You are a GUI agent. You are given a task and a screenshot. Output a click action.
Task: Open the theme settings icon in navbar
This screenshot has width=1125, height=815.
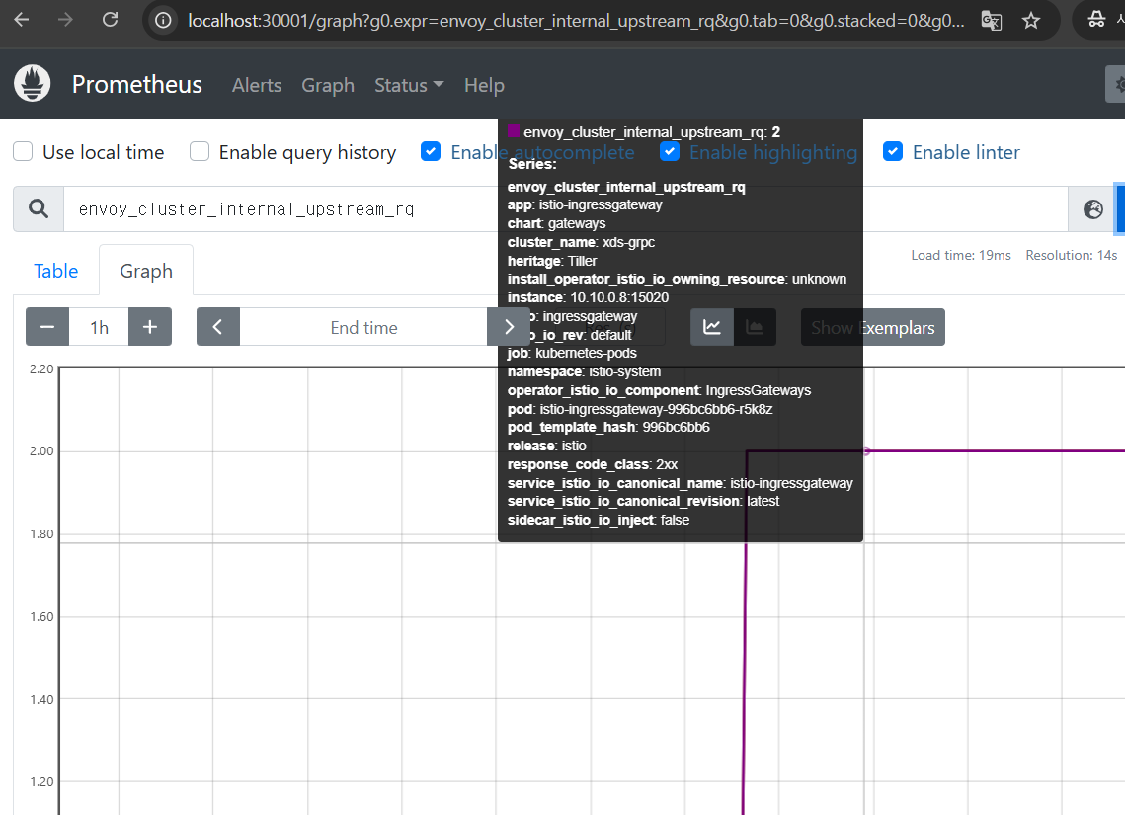pyautogui.click(x=1116, y=84)
